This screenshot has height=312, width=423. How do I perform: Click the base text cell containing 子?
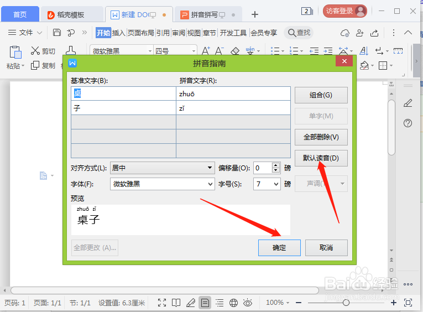(x=123, y=108)
